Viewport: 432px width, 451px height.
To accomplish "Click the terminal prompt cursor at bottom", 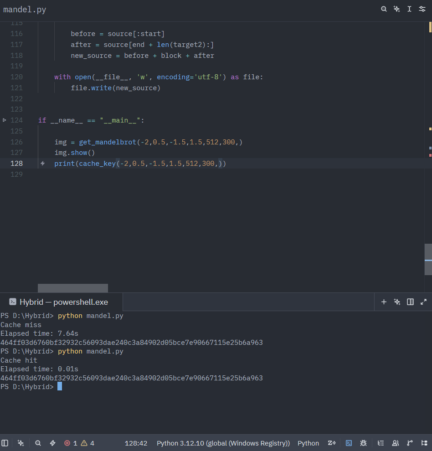I will pos(60,386).
